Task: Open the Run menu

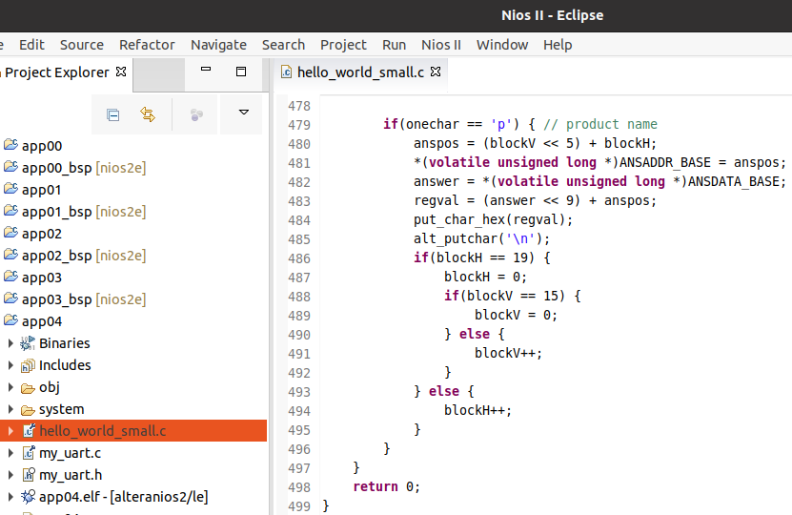Action: (x=394, y=45)
